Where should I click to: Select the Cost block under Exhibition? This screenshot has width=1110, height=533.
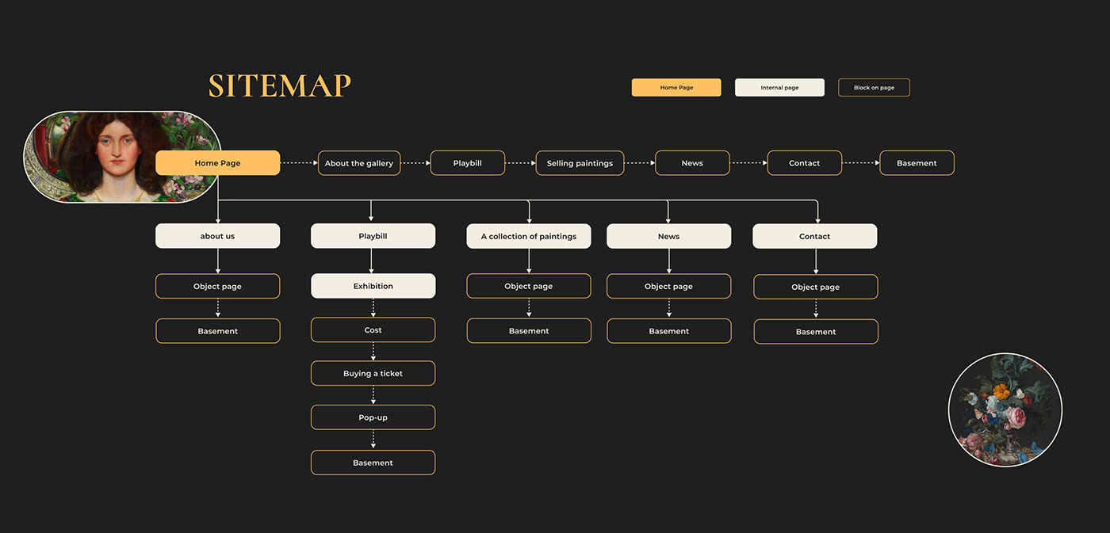point(373,330)
